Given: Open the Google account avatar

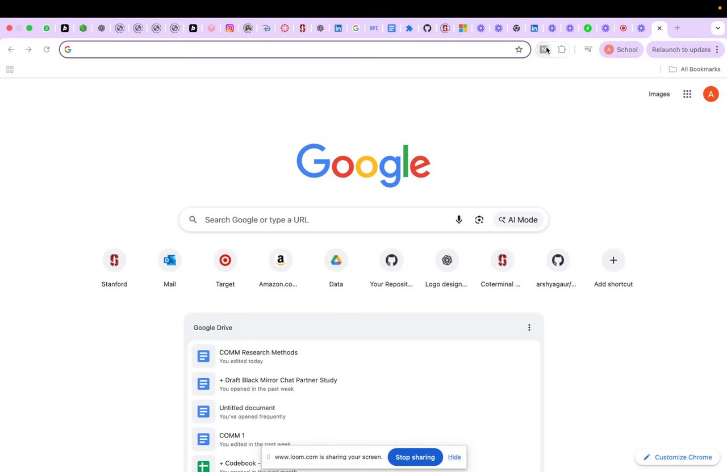Looking at the screenshot, I should (x=711, y=94).
